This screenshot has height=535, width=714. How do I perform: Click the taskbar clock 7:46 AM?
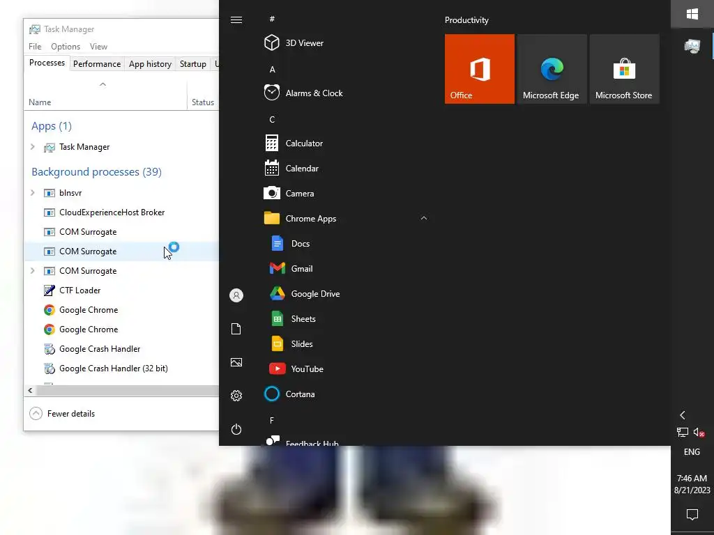tap(692, 484)
